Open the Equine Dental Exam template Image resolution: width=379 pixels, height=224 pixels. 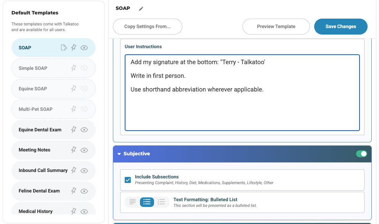pos(53,130)
